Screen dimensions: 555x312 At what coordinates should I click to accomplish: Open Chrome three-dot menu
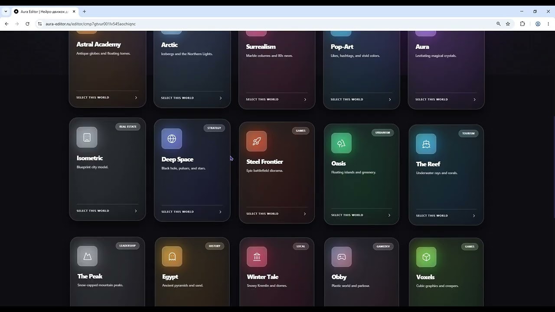(548, 24)
